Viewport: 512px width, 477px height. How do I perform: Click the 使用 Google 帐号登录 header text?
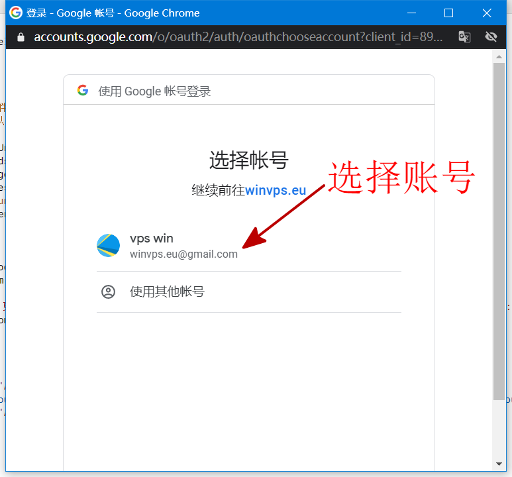point(154,91)
